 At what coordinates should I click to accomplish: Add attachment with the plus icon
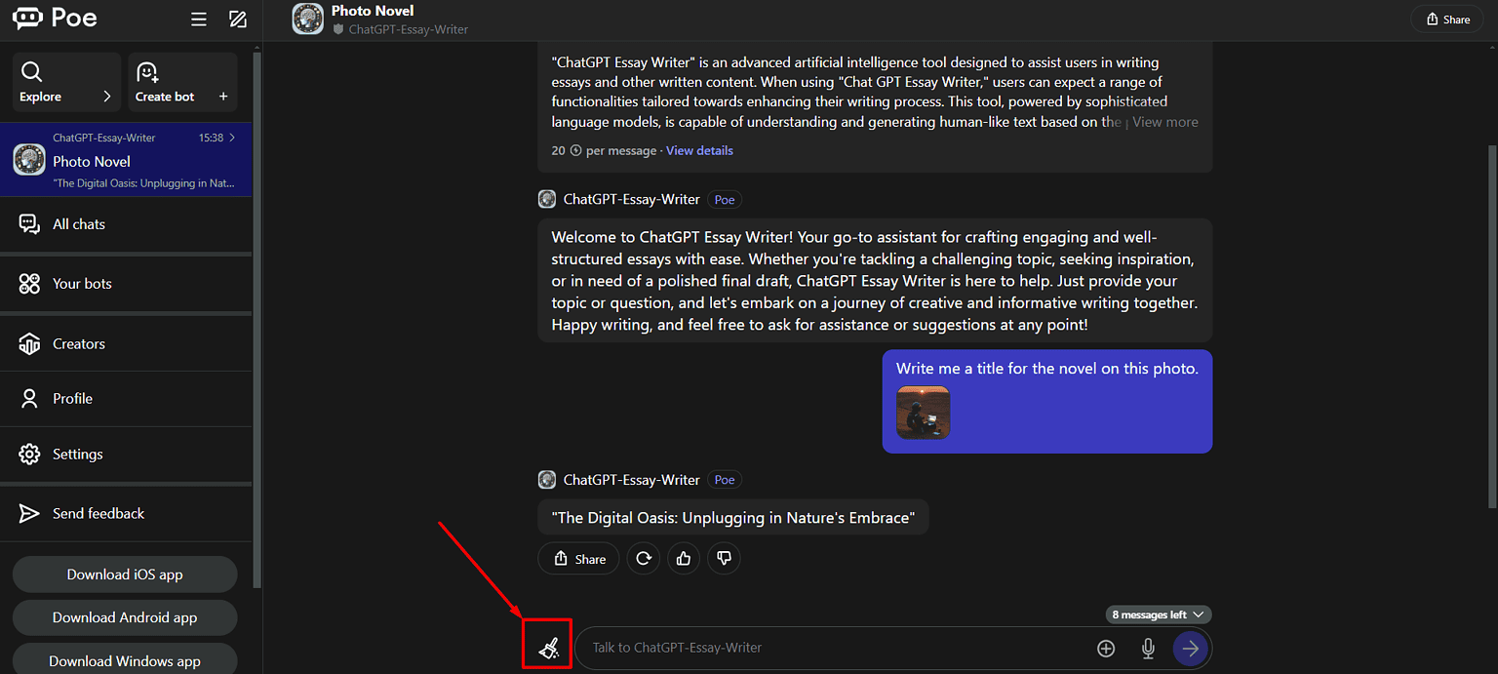click(1106, 649)
